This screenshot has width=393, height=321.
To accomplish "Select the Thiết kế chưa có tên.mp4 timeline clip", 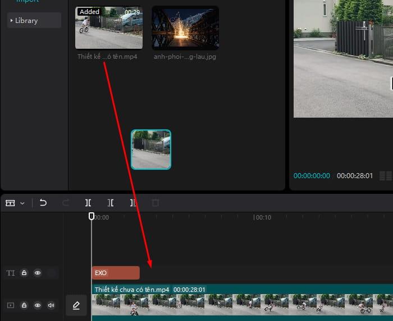I will [x=242, y=303].
